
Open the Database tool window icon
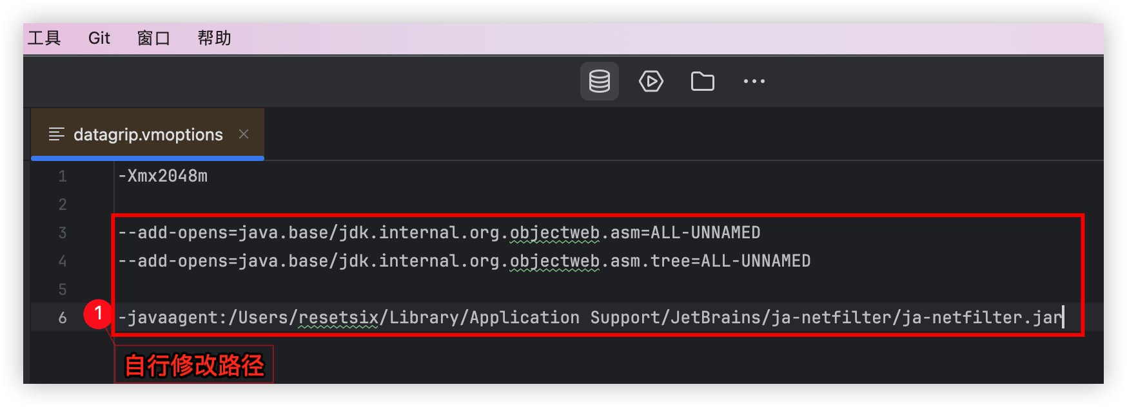point(599,81)
